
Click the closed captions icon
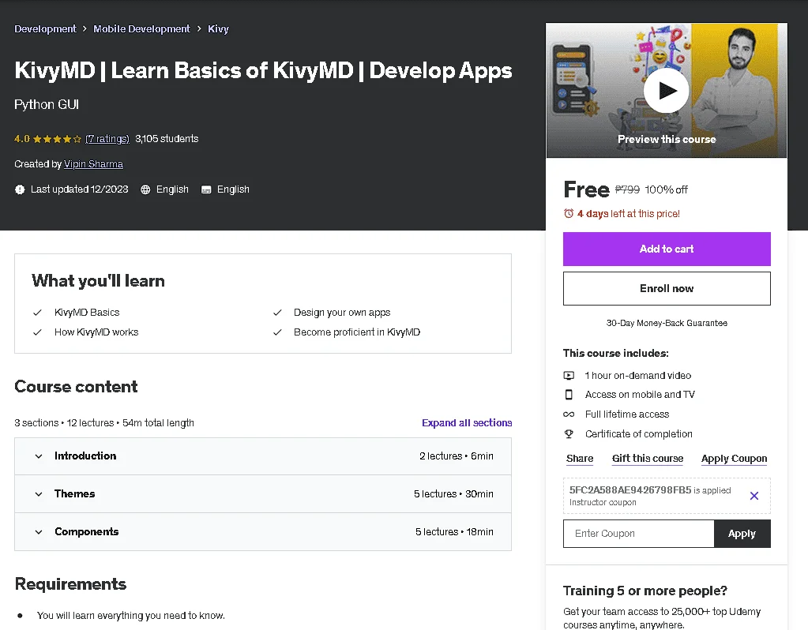(206, 189)
